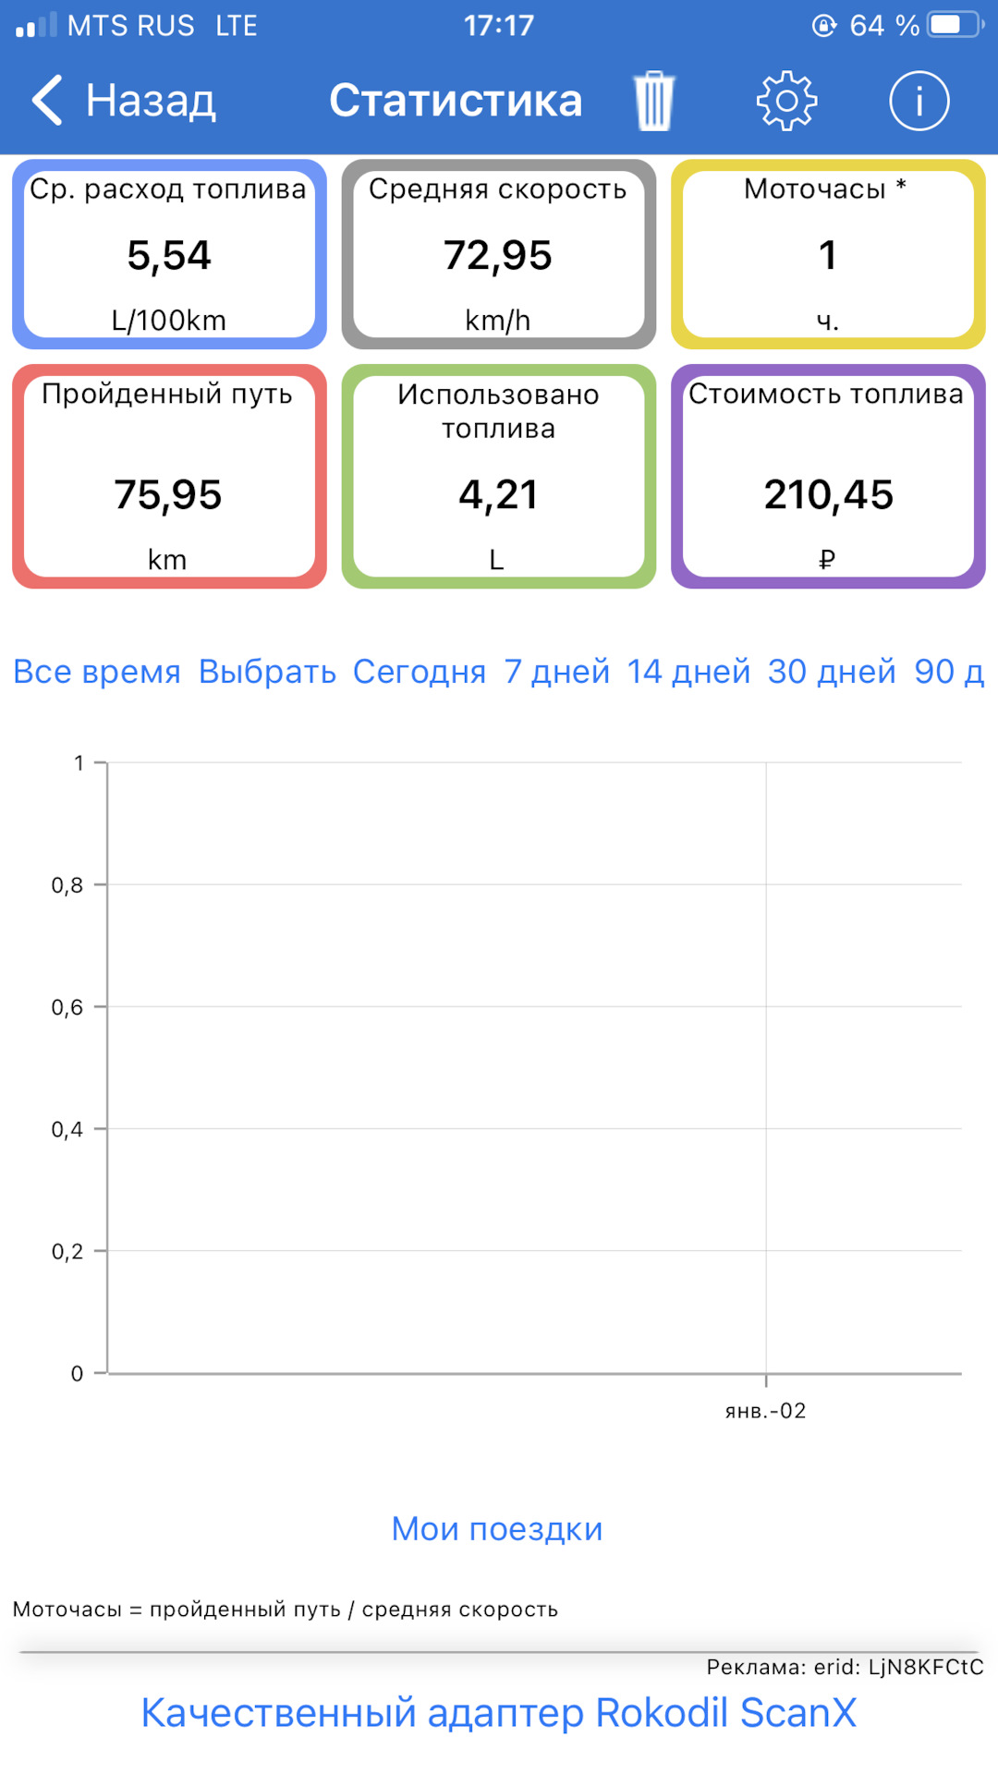Tap the battery indicator in status bar
The height and width of the screenshot is (1774, 998).
(955, 25)
